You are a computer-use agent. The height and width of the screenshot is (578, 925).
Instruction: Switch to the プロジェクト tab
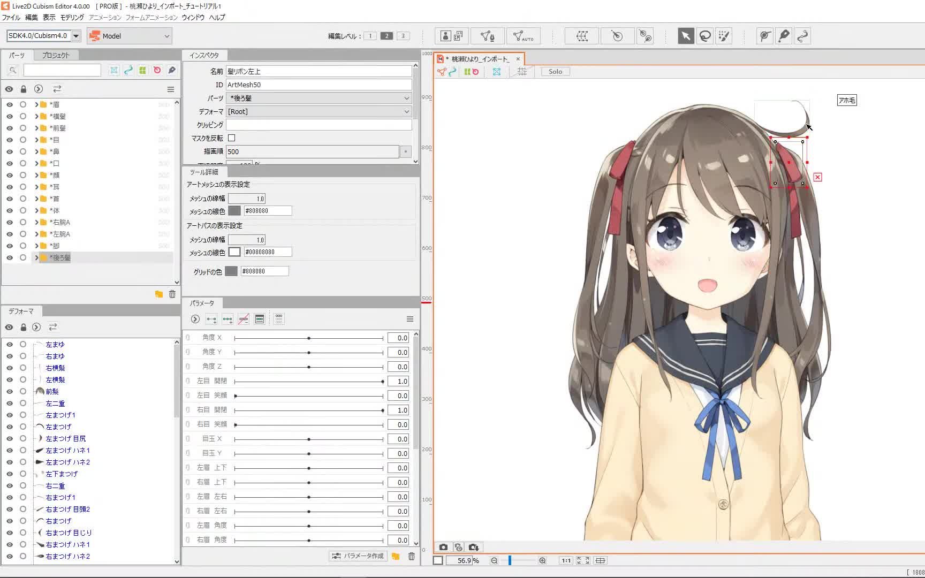click(56, 55)
